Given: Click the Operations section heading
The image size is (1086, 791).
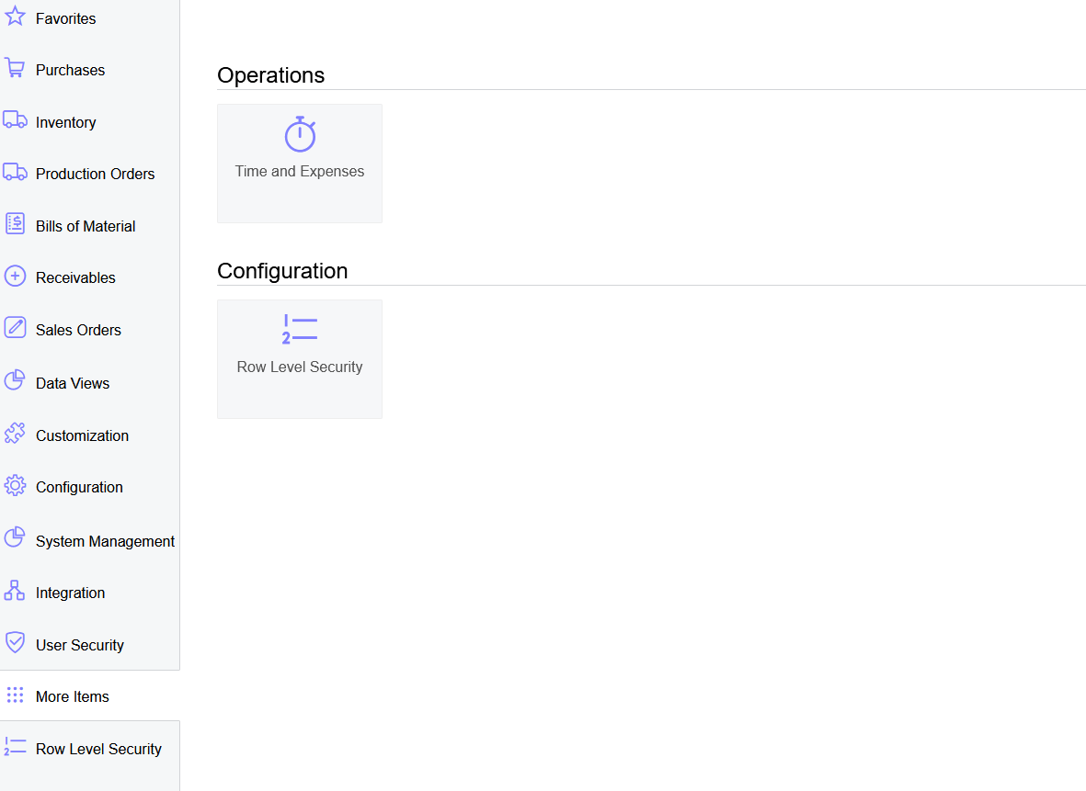Looking at the screenshot, I should (x=270, y=74).
